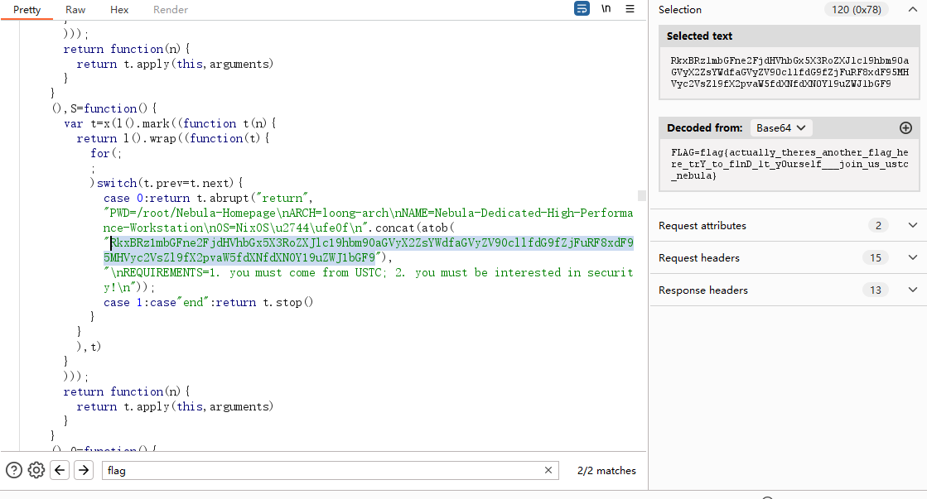Open the message editor hamburger menu
927x499 pixels.
630,9
